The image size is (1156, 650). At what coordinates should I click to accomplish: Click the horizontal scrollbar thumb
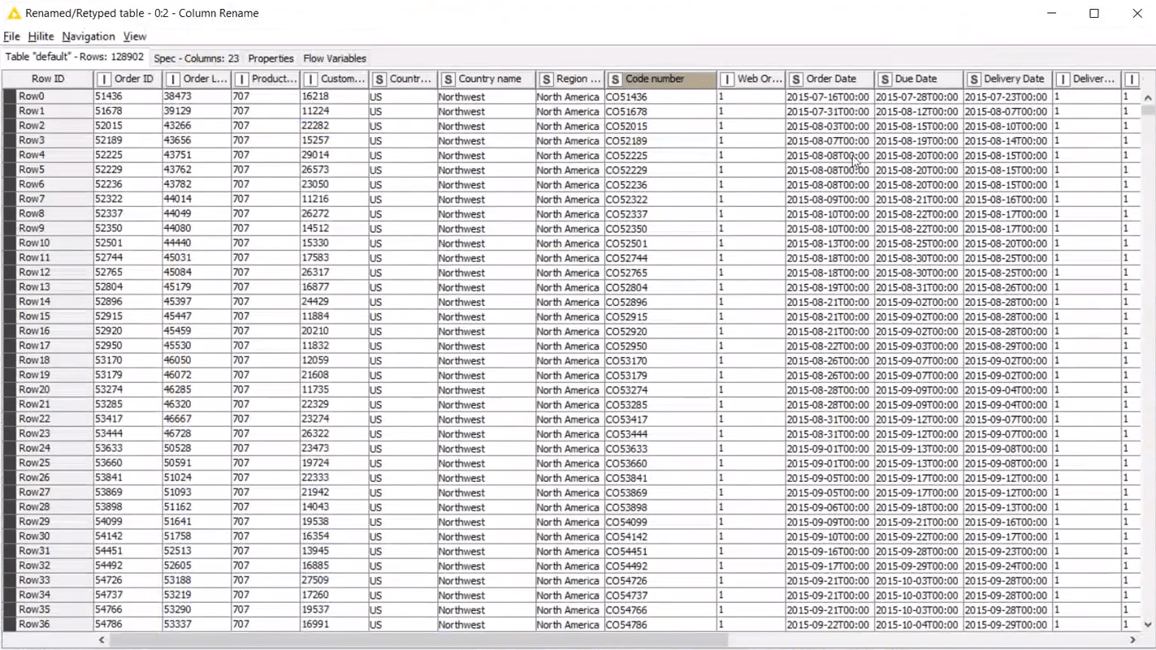point(418,640)
